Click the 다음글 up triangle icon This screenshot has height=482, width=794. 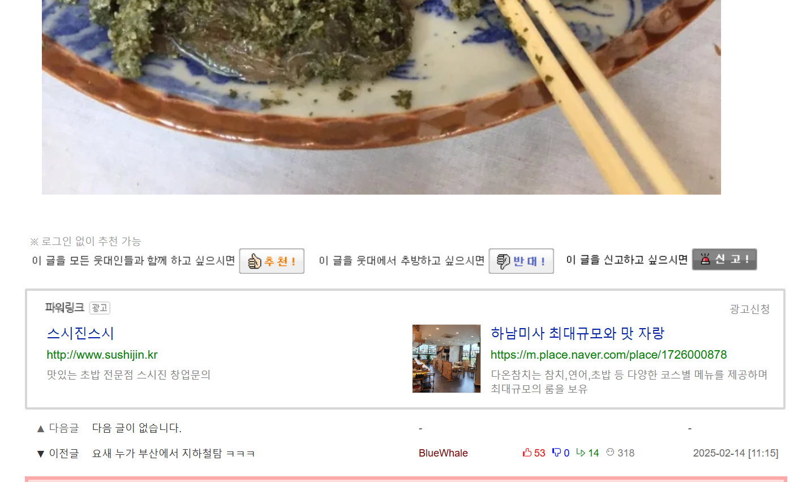tap(41, 429)
